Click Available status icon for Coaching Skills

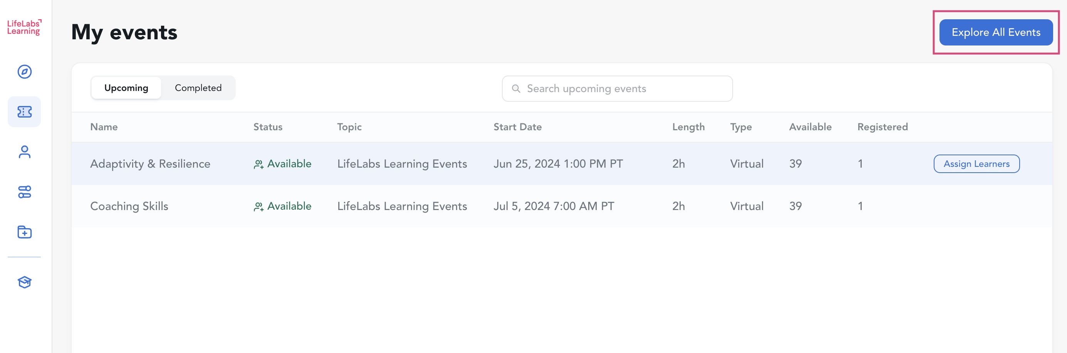(x=258, y=207)
